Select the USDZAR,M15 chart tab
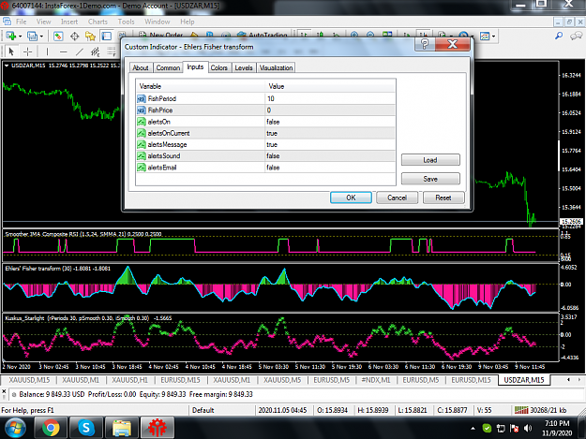 pyautogui.click(x=523, y=380)
